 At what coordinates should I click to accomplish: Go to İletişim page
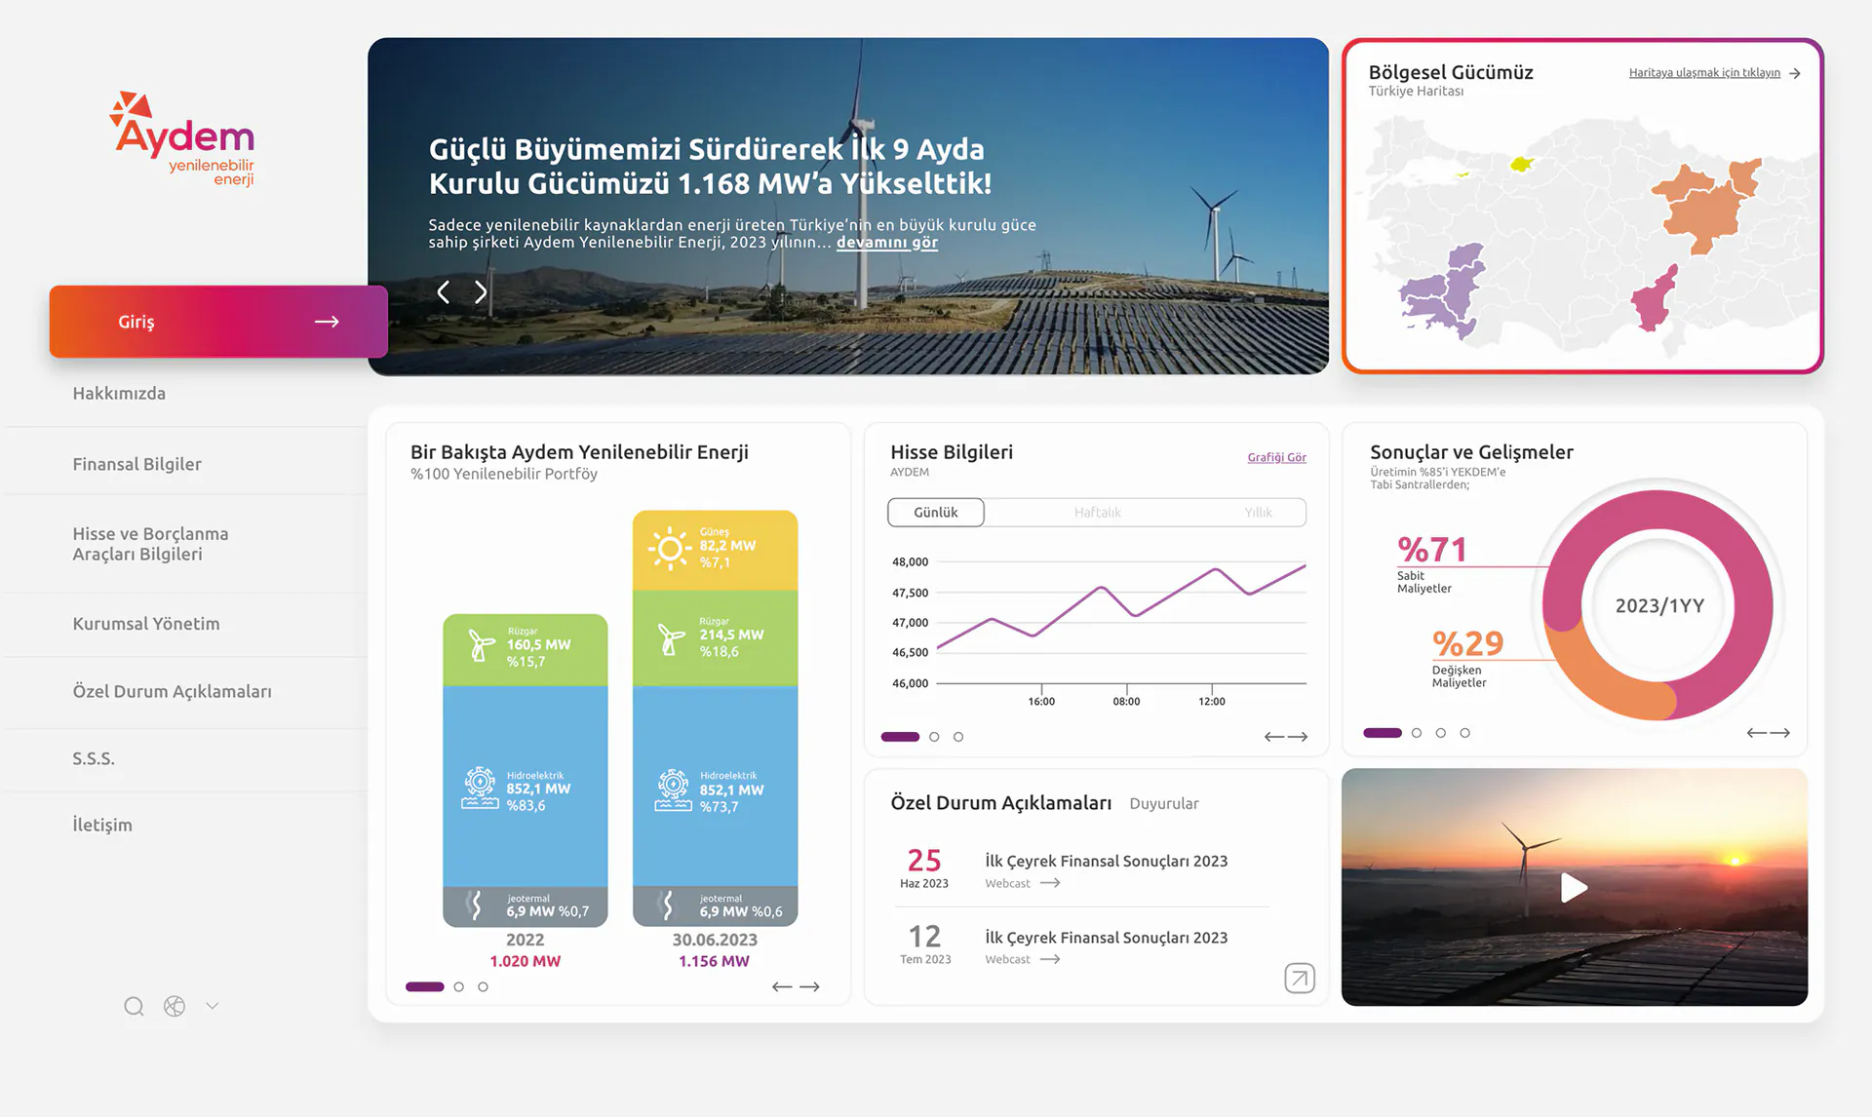[102, 825]
